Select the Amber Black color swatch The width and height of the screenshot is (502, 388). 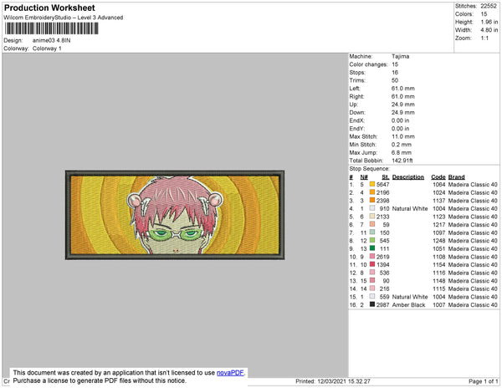372,304
